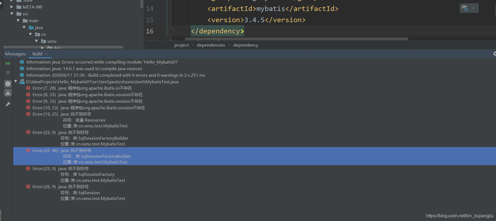Select the cn package

(43, 35)
